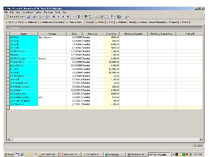Open the dropdown arrow next to printer icon

[x=37, y=17]
